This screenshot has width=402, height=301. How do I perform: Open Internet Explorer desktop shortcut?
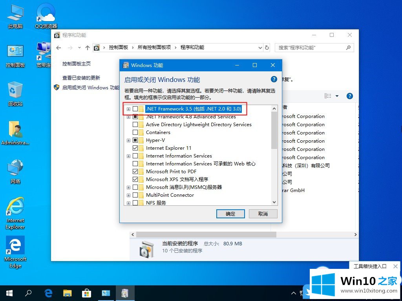[x=15, y=213]
